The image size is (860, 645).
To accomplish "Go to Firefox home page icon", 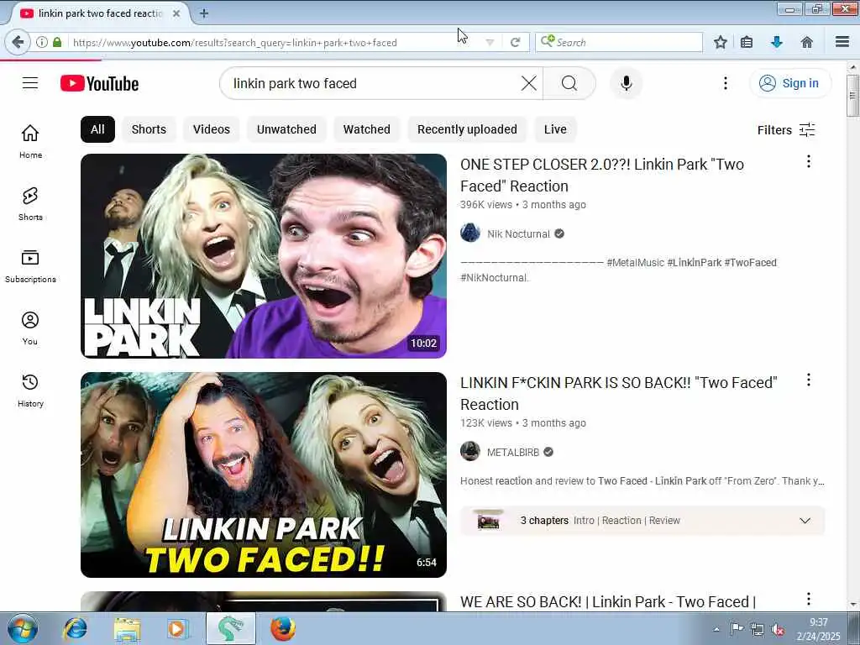I will pyautogui.click(x=806, y=42).
